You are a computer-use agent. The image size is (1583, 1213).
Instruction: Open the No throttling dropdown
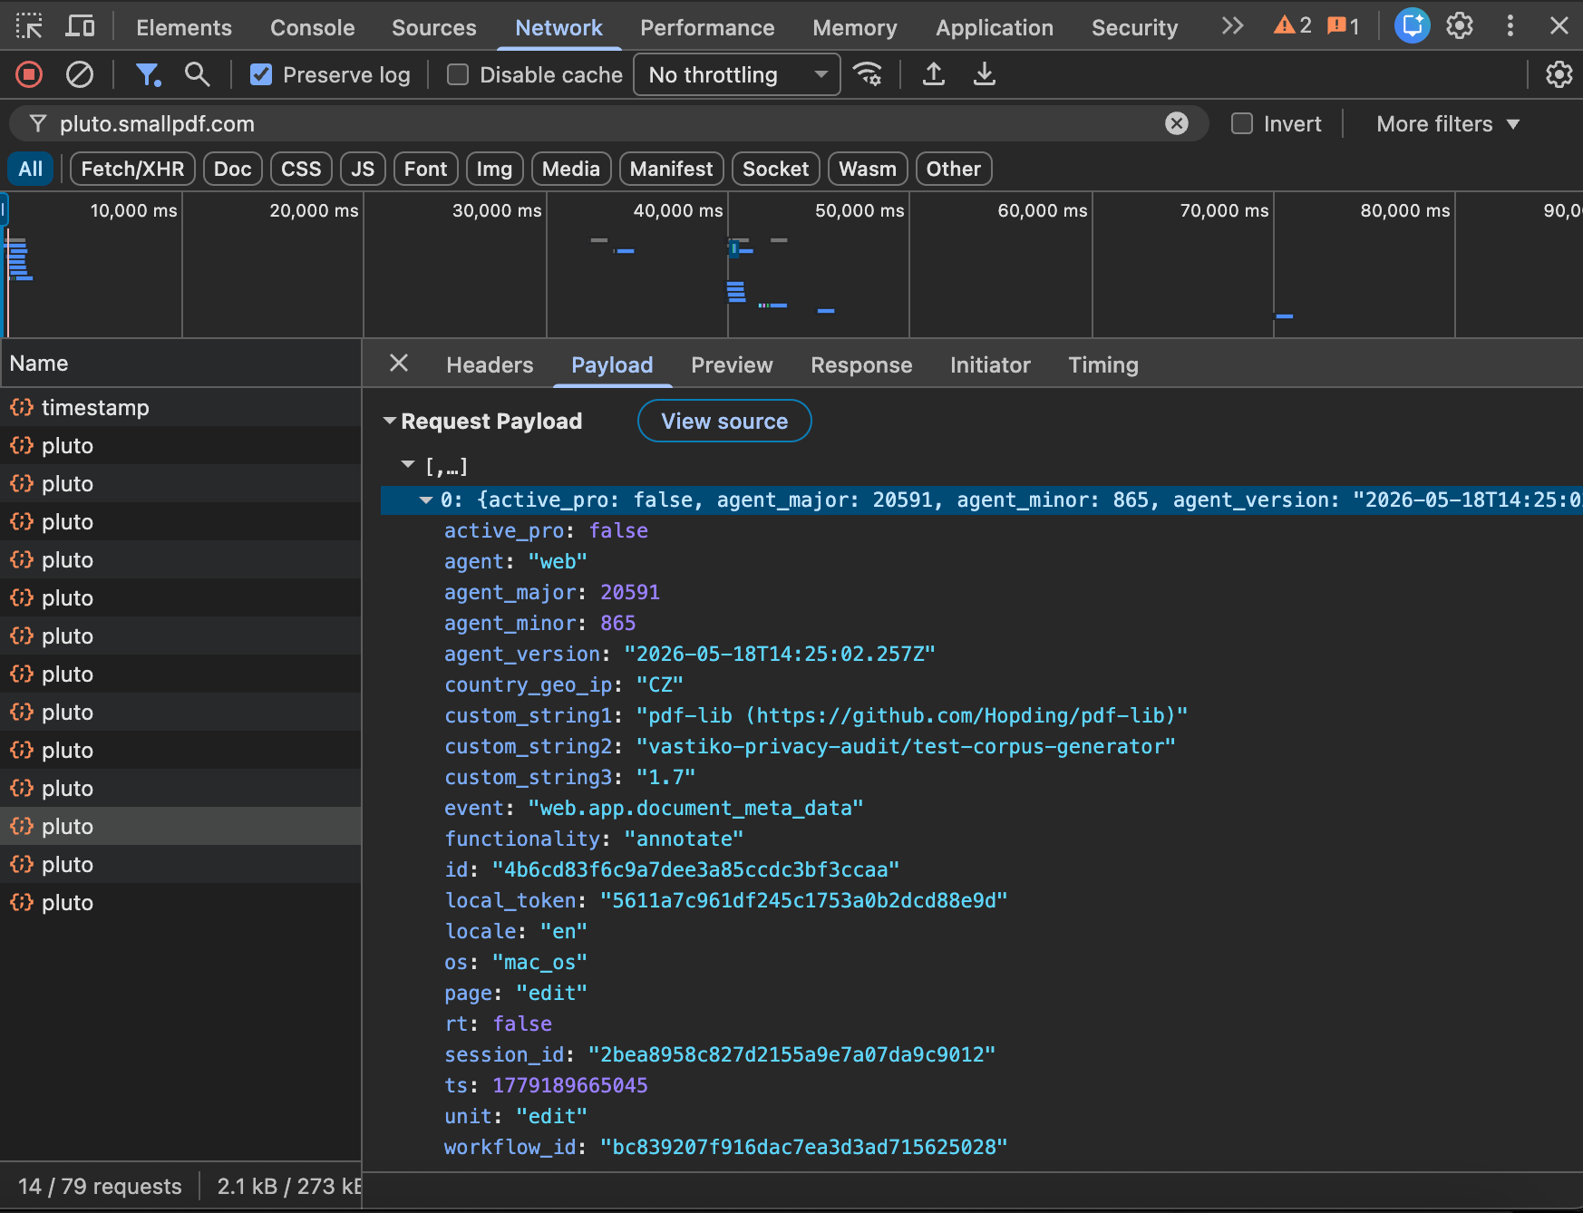click(736, 74)
